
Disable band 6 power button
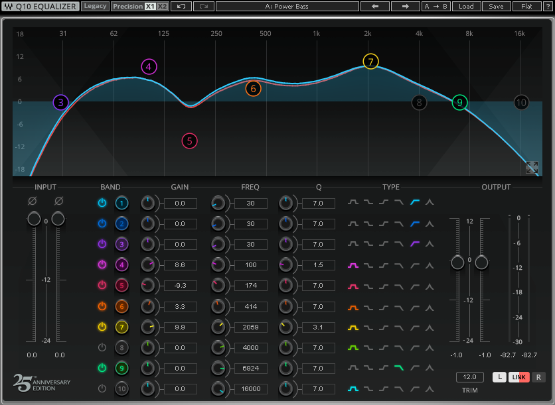102,306
